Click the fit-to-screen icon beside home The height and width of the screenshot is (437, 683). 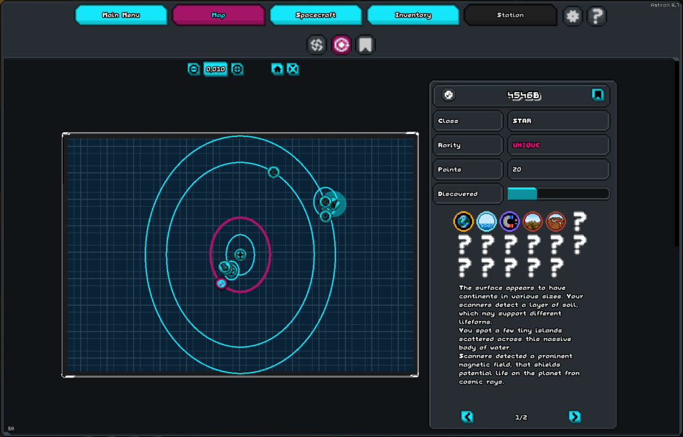(293, 69)
